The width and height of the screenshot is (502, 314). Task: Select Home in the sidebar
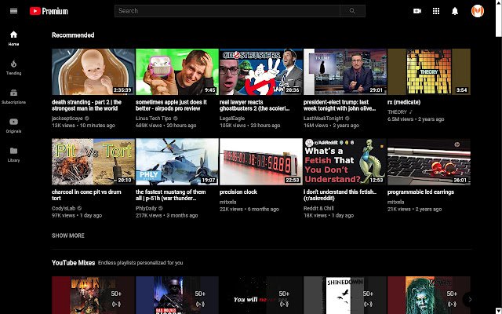(13, 38)
